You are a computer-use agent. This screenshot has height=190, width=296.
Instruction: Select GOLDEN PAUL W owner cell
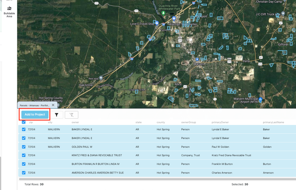pyautogui.click(x=82, y=147)
